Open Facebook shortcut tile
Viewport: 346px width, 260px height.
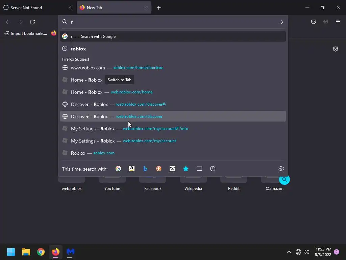[x=153, y=183]
